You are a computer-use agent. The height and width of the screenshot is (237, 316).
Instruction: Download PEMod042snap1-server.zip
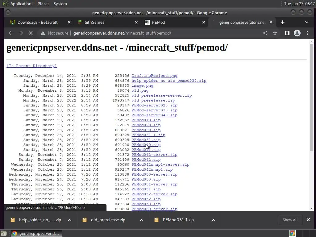tap(160, 164)
